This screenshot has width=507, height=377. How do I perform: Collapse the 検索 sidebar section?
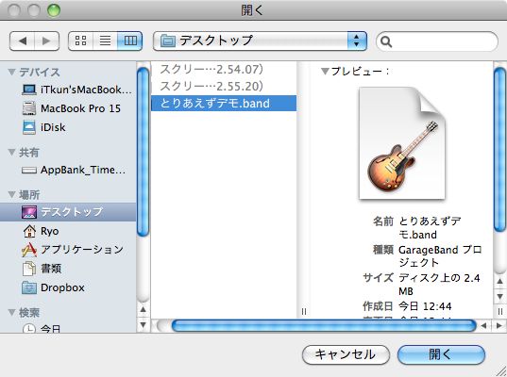[12, 312]
